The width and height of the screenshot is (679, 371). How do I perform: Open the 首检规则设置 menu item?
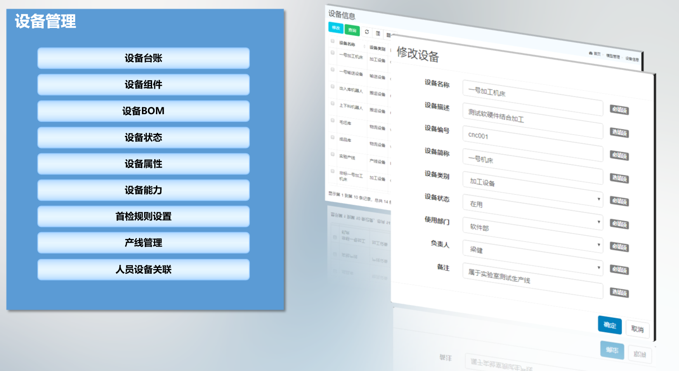click(144, 216)
